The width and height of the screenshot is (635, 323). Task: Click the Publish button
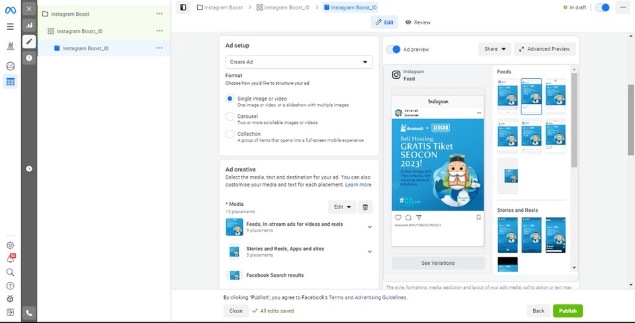click(568, 311)
